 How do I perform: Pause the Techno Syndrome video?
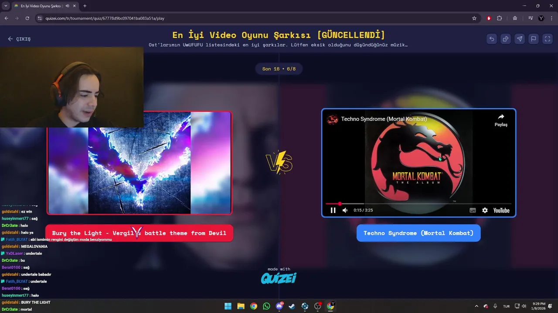[333, 210]
